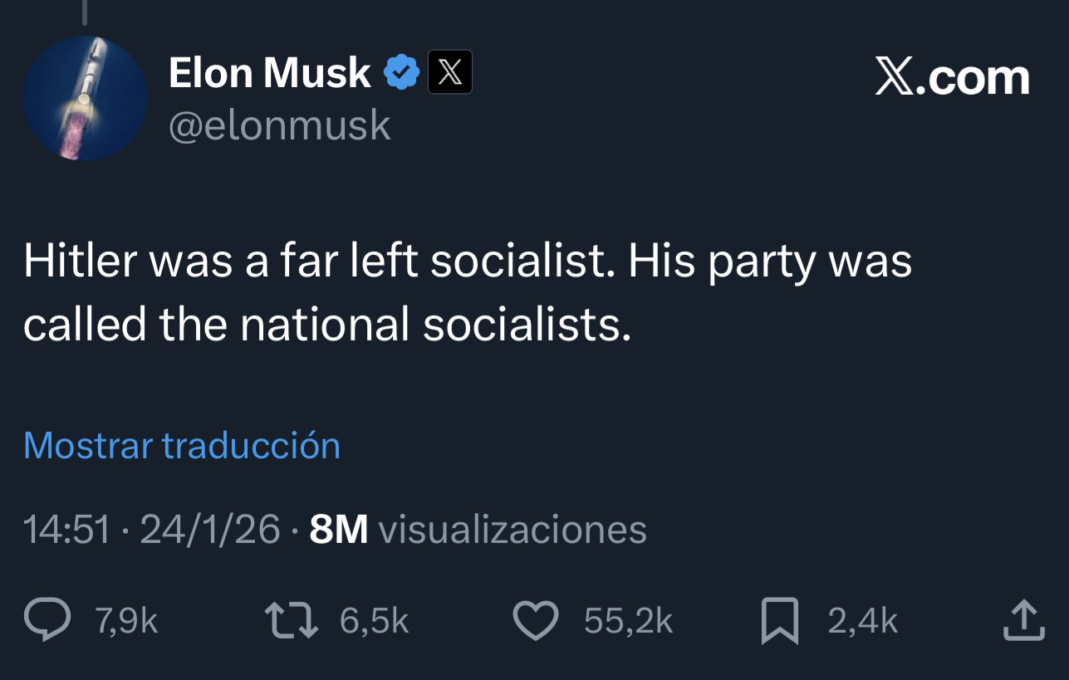The width and height of the screenshot is (1069, 680).
Task: Click the 55,2k likes count
Action: click(x=628, y=620)
